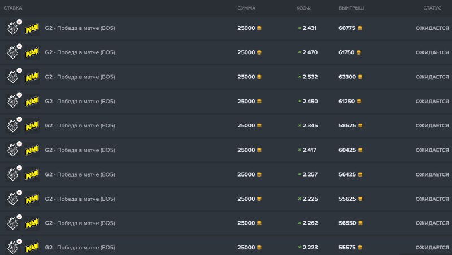Click the G2 logo in the 2.257 coefficient row
The width and height of the screenshot is (452, 255).
(12, 175)
